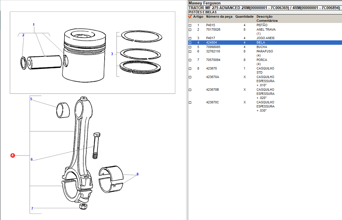The image size is (342, 220).
Task: Click callout number 1 on piston diagram
Action: tap(34, 24)
